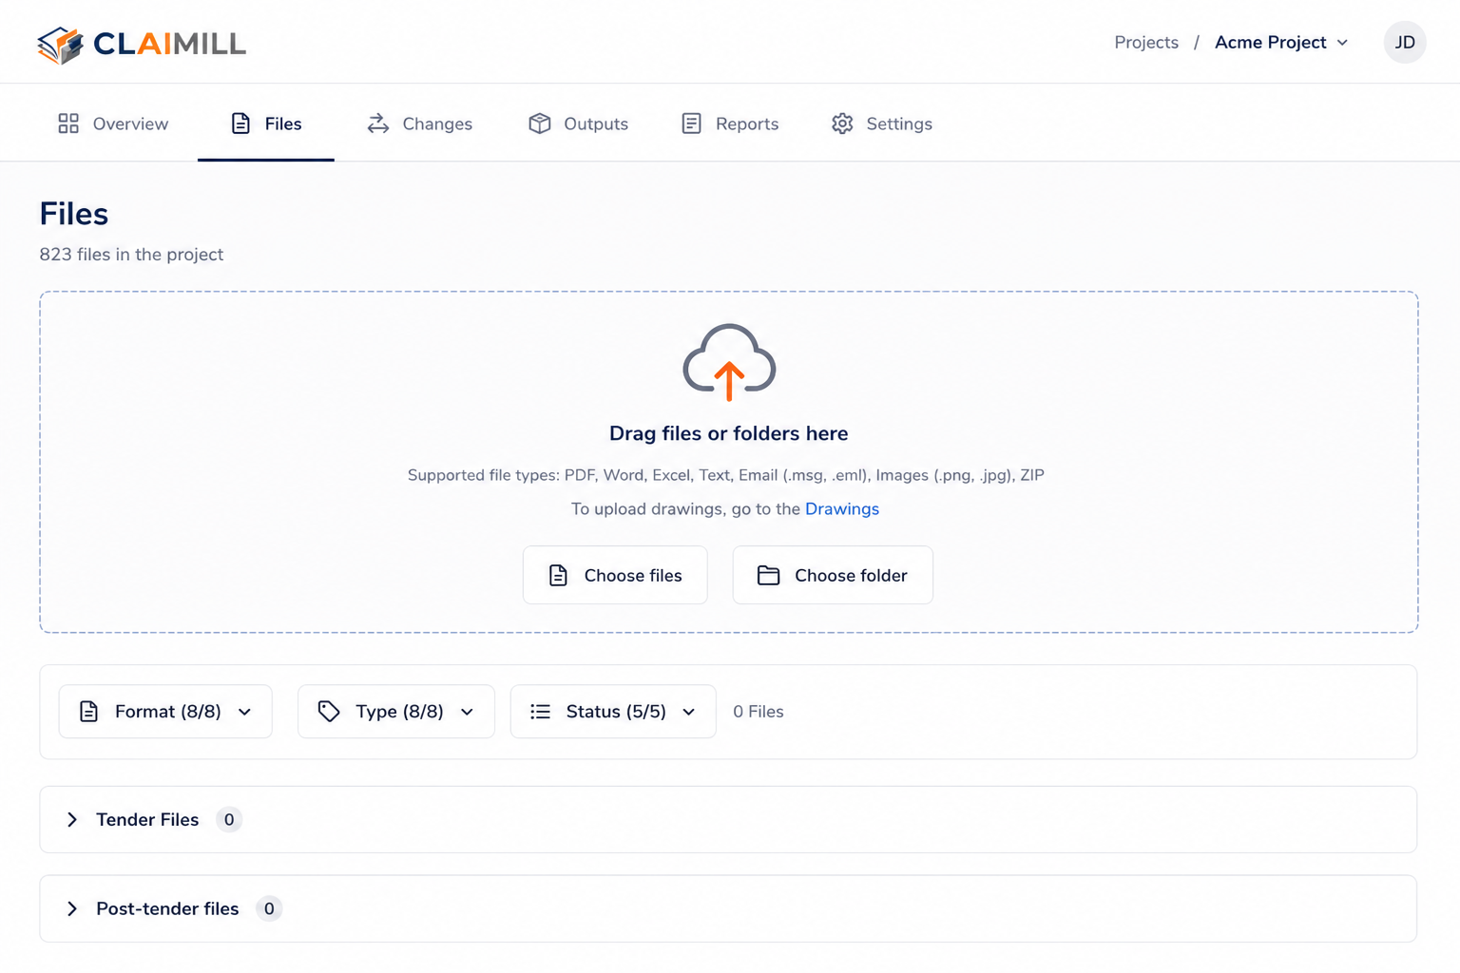Click the Reports page icon

point(692,124)
